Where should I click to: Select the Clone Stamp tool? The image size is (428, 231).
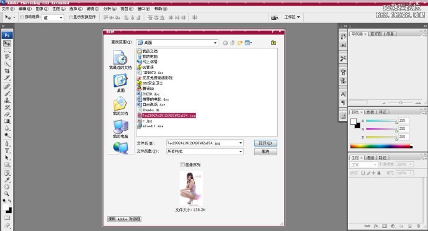pyautogui.click(x=7, y=101)
